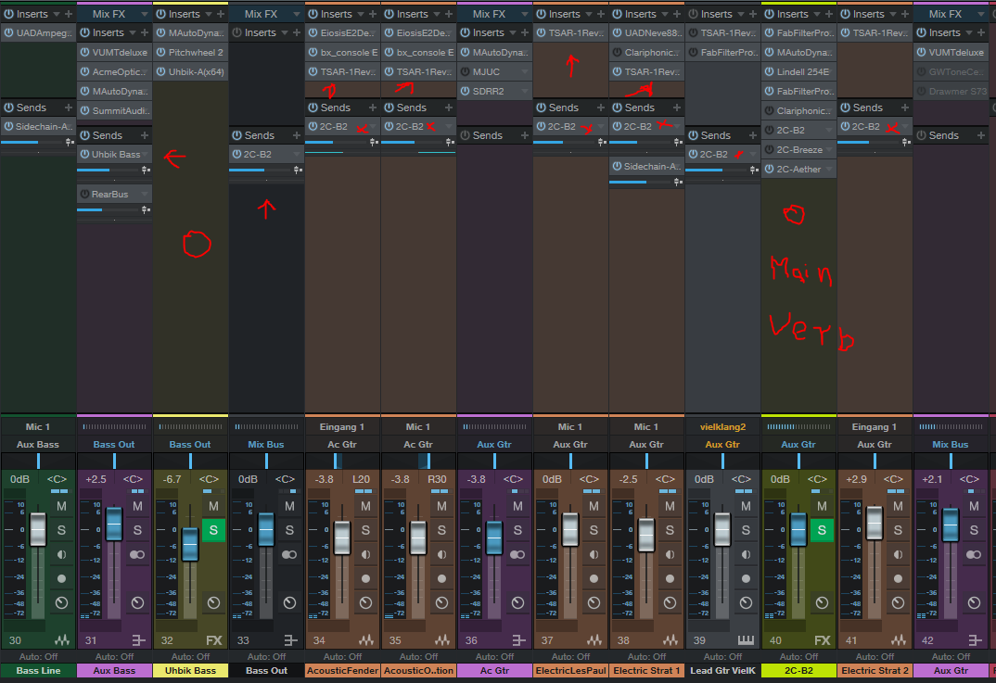Arm record on Electric Strat 1 channel

coord(670,578)
